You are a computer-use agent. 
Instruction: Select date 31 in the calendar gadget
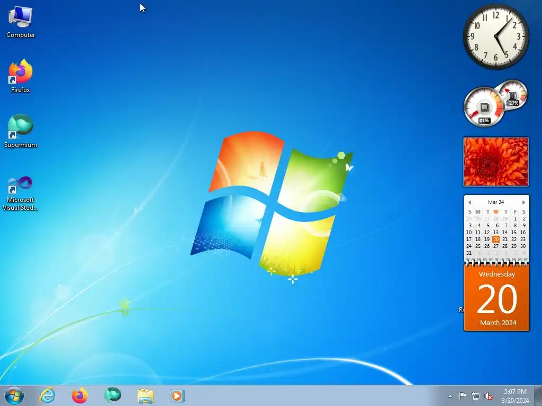(469, 253)
